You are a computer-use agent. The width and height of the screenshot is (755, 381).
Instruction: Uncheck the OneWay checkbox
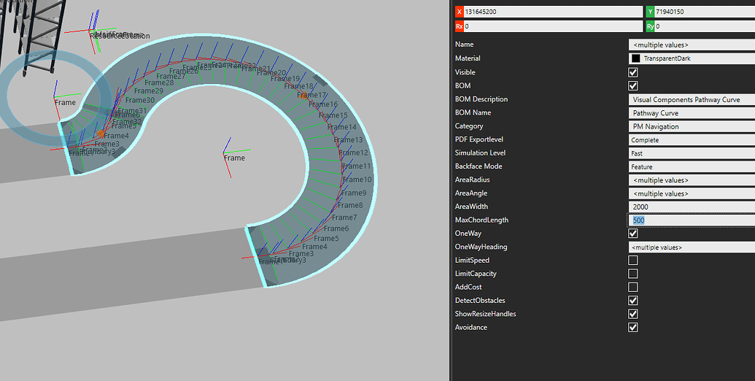(x=633, y=233)
